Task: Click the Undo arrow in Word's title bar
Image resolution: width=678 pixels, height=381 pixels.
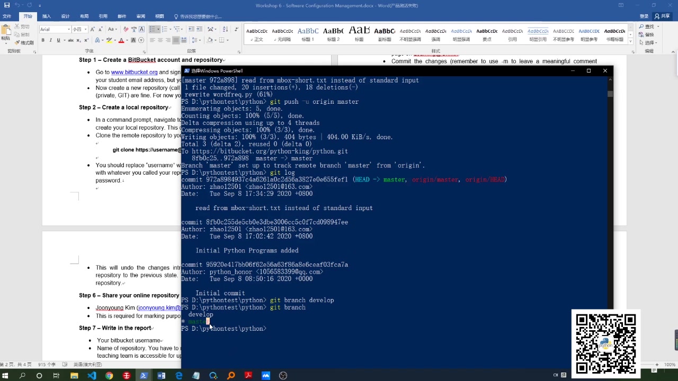Action: (x=17, y=5)
